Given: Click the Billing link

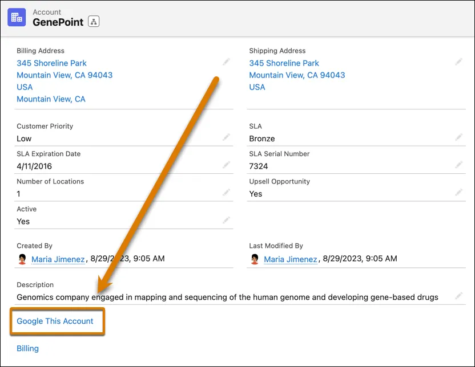Looking at the screenshot, I should click(x=27, y=348).
